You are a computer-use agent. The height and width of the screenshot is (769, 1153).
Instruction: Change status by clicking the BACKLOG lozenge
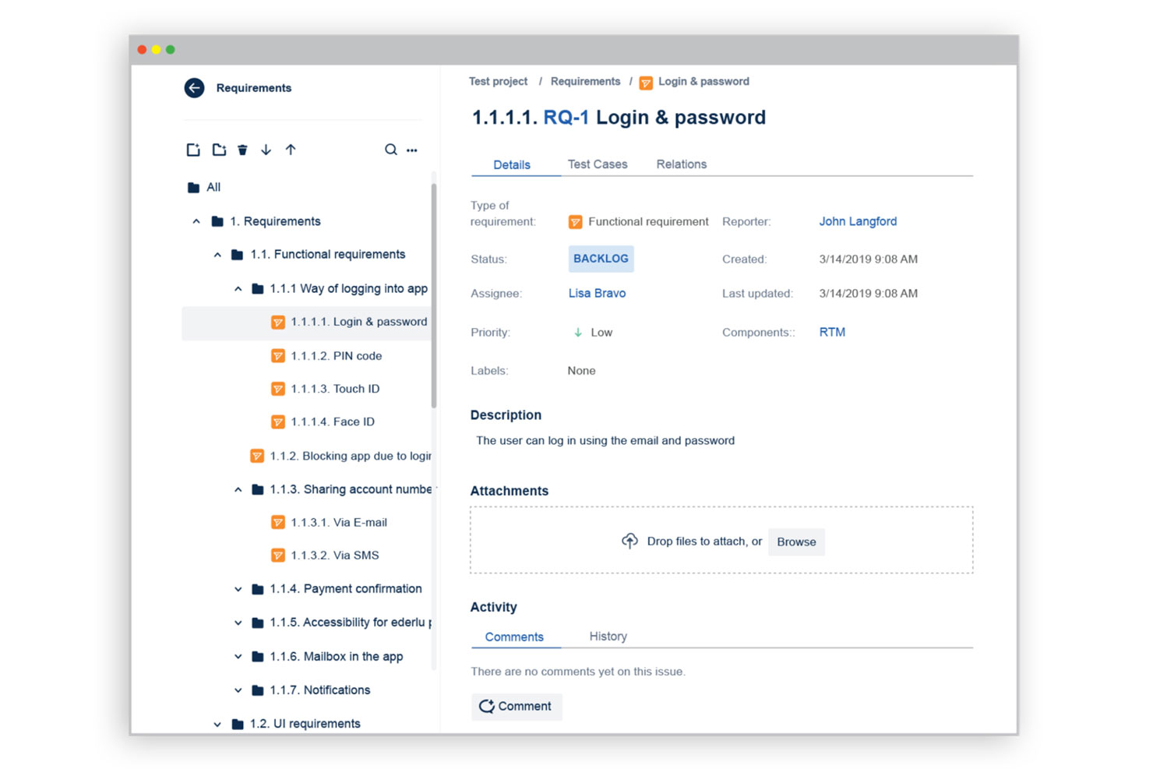coord(601,258)
